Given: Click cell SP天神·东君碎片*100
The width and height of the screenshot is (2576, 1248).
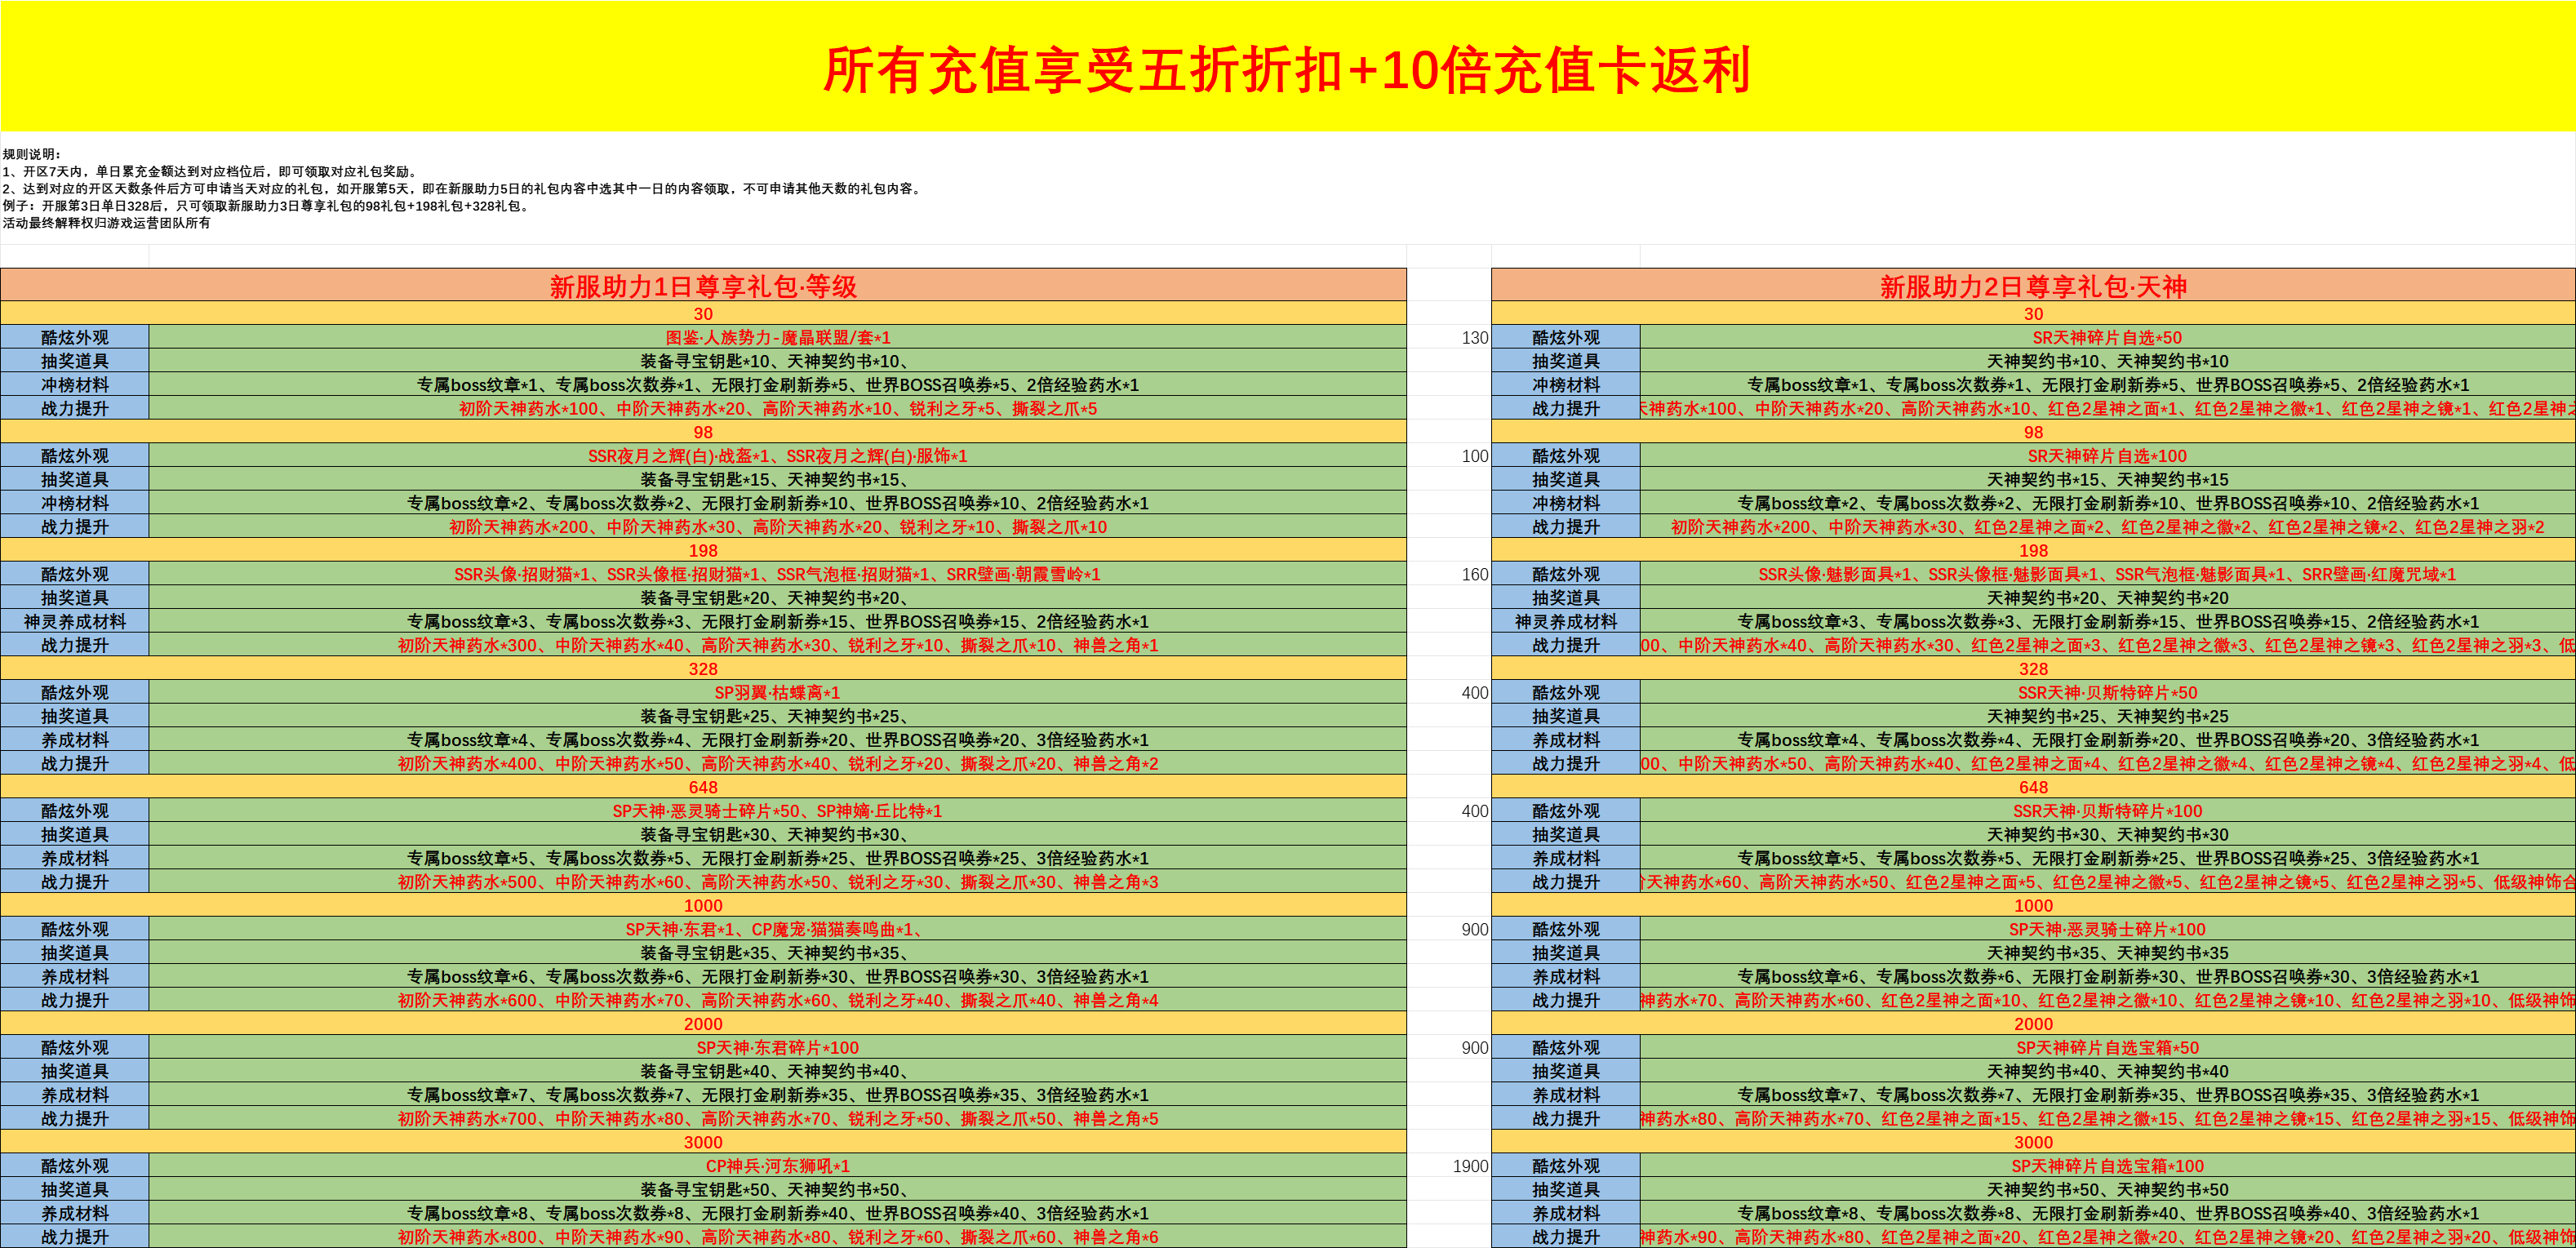Looking at the screenshot, I should click(x=777, y=1047).
